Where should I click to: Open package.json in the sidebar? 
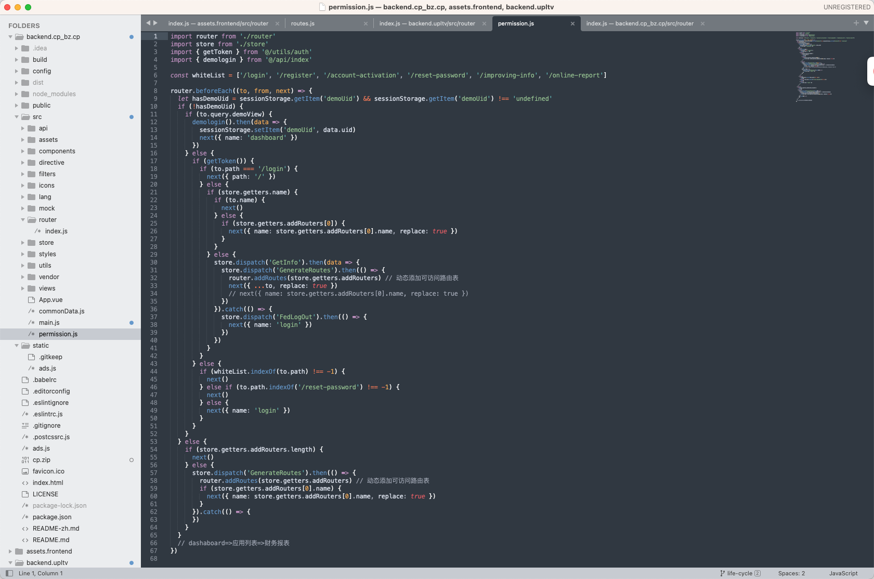point(52,517)
